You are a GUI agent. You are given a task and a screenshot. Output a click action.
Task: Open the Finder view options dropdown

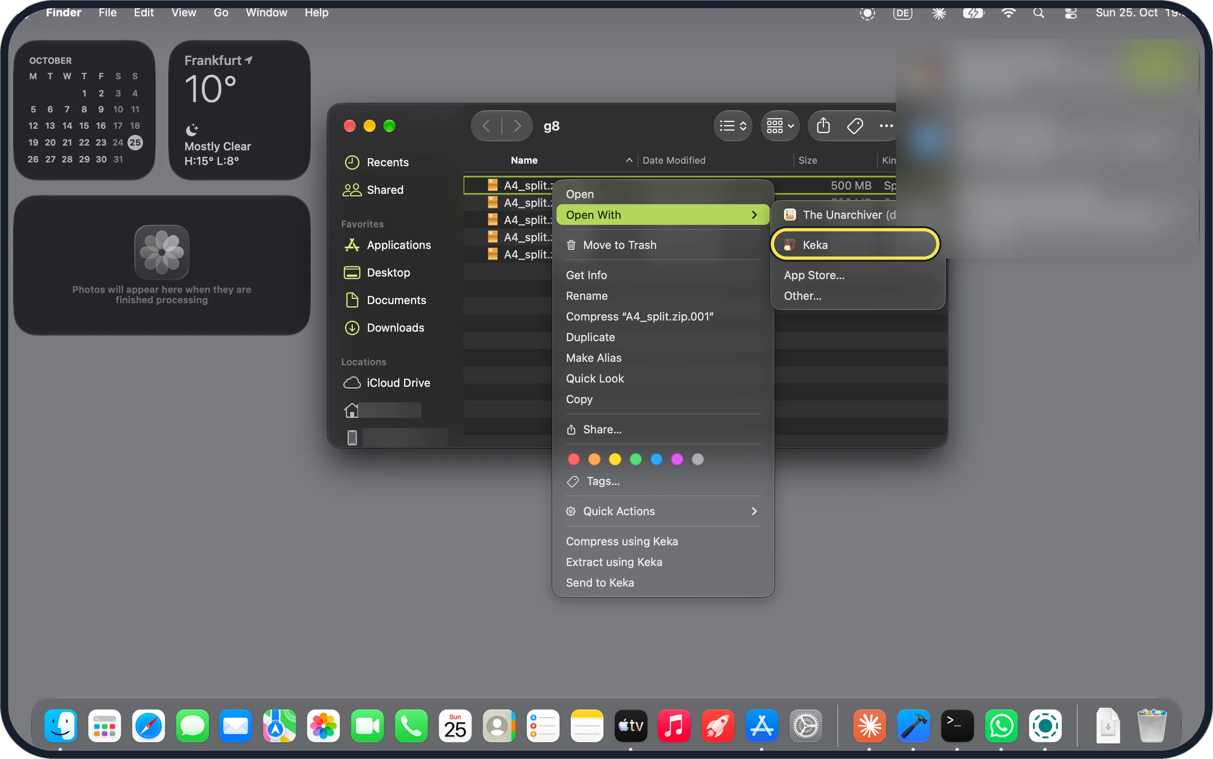(732, 125)
